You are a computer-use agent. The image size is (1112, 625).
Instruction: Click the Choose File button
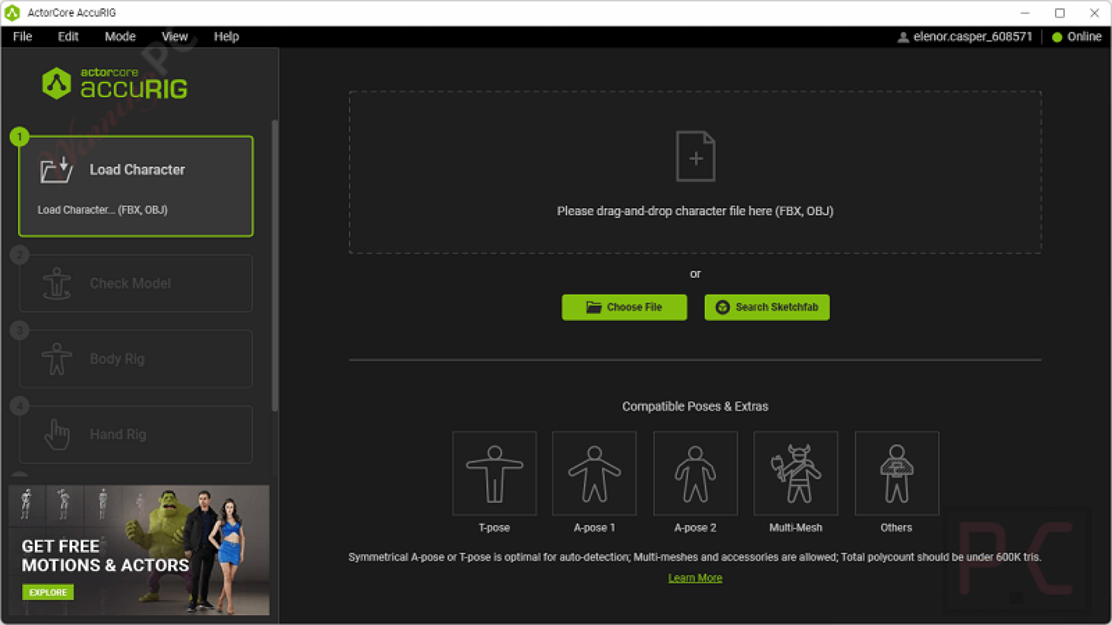click(624, 307)
